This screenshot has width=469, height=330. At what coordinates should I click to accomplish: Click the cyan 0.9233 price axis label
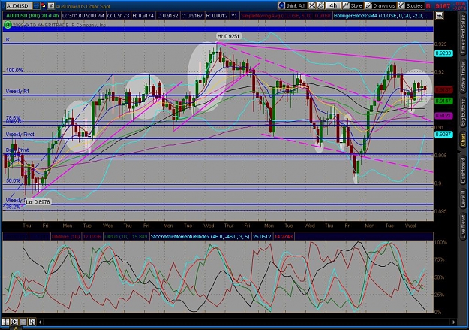point(443,53)
